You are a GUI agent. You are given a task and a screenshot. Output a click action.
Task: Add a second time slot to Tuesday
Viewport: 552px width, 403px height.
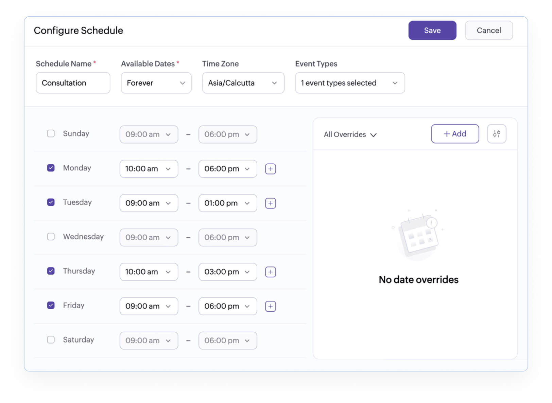coord(270,203)
